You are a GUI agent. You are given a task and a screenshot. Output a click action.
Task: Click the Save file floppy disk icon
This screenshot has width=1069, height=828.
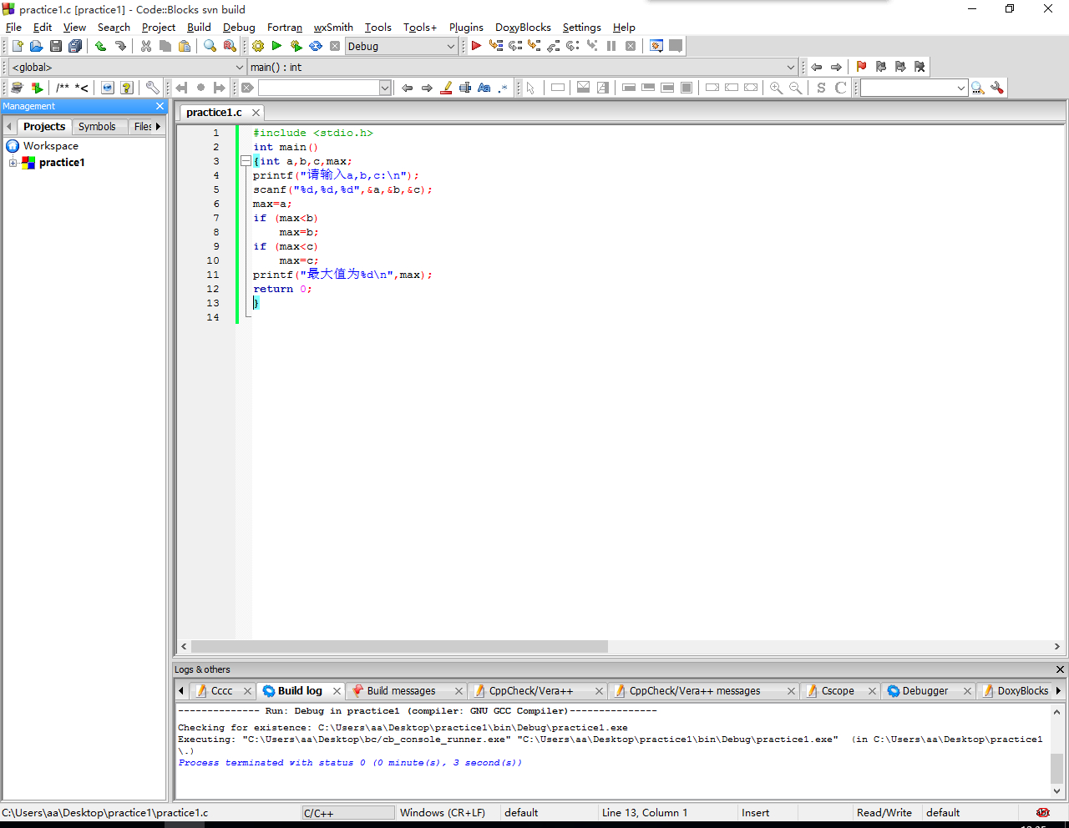(x=56, y=46)
